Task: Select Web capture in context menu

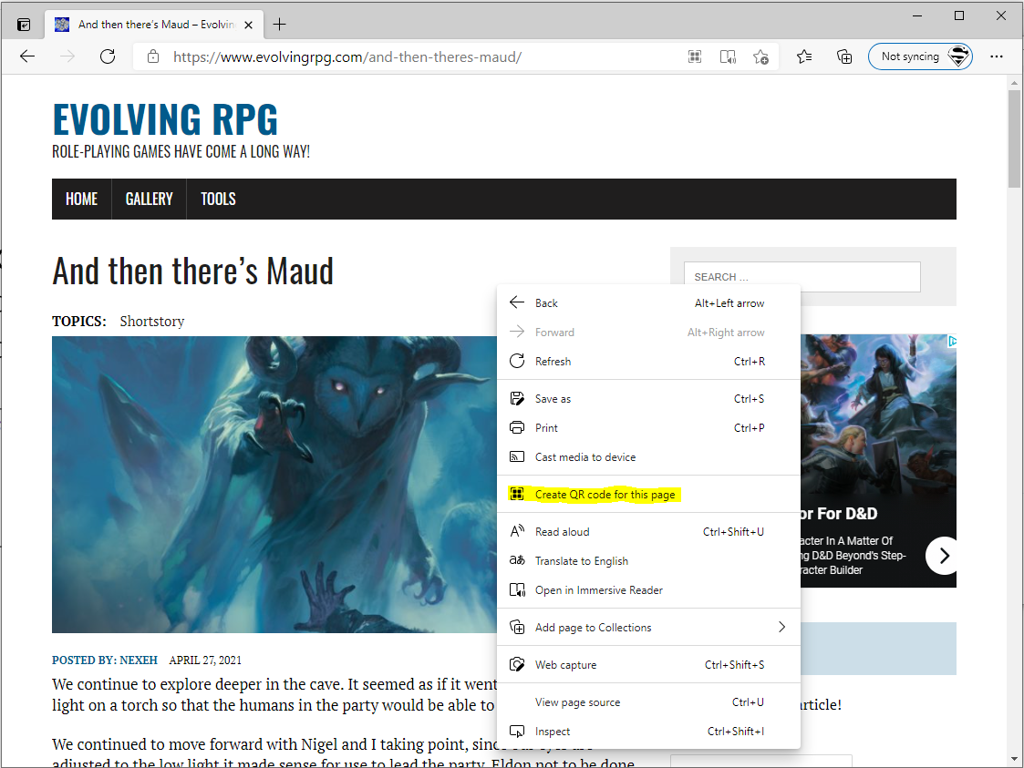Action: [648, 665]
